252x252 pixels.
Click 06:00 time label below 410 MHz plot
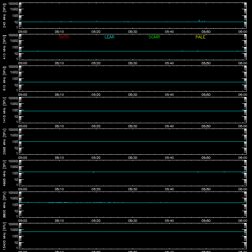click(x=243, y=63)
